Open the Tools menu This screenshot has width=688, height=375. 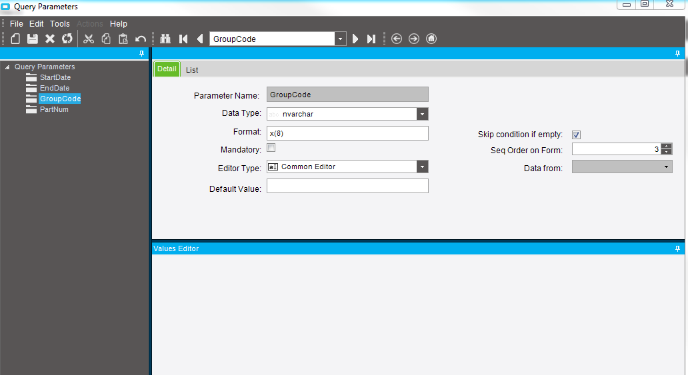pos(60,24)
